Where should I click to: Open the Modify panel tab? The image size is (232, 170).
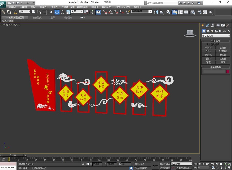208,25
